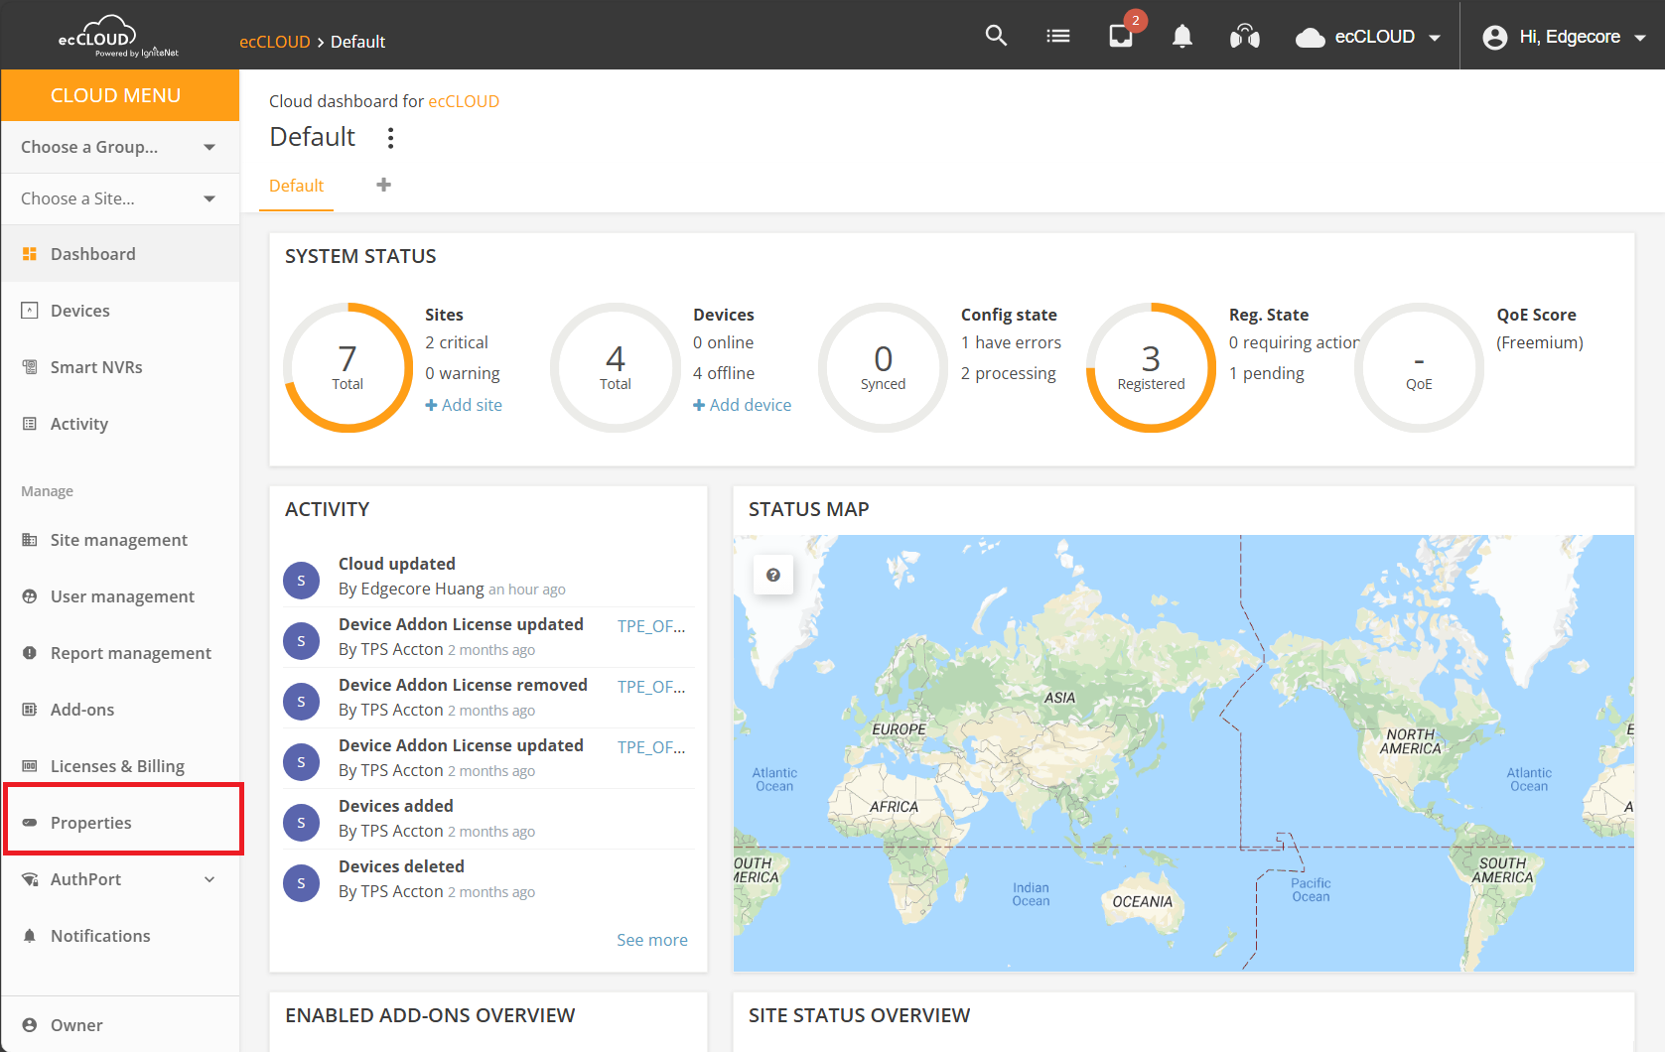Screen dimensions: 1665x1052
Task: Click the ecCLOUD link in dashboard heading
Action: click(x=464, y=101)
